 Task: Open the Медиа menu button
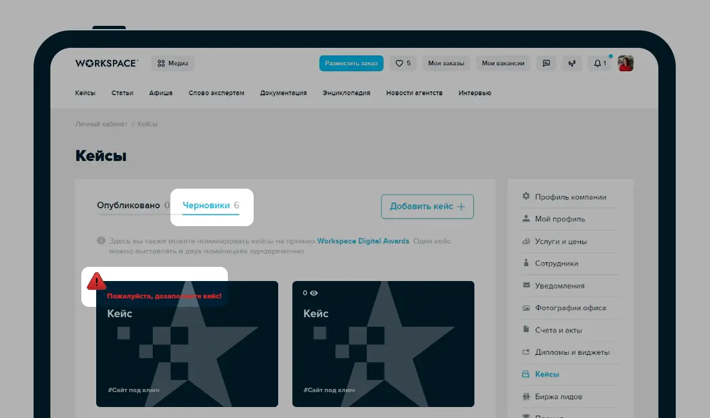coord(172,63)
